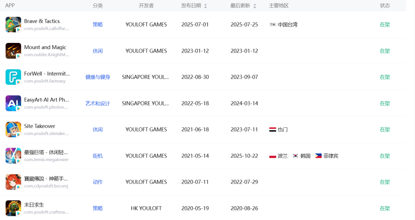
Task: Open the 动作 category link
Action: click(98, 182)
